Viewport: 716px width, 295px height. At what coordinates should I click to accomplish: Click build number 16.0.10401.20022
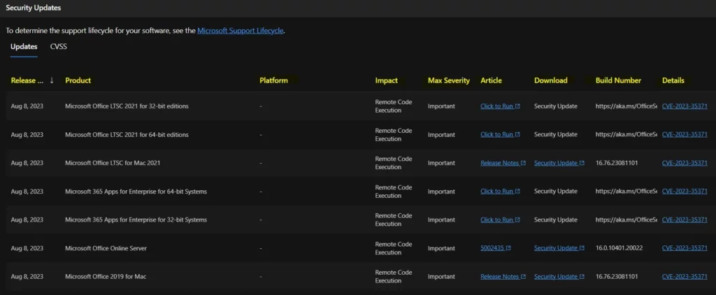(620, 248)
